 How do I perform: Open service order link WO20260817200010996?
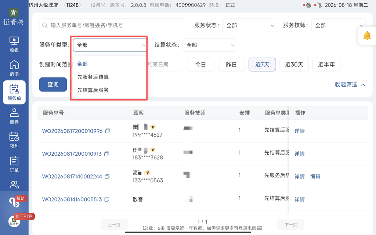72,131
